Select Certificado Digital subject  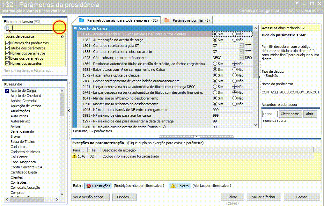[x=24, y=172]
